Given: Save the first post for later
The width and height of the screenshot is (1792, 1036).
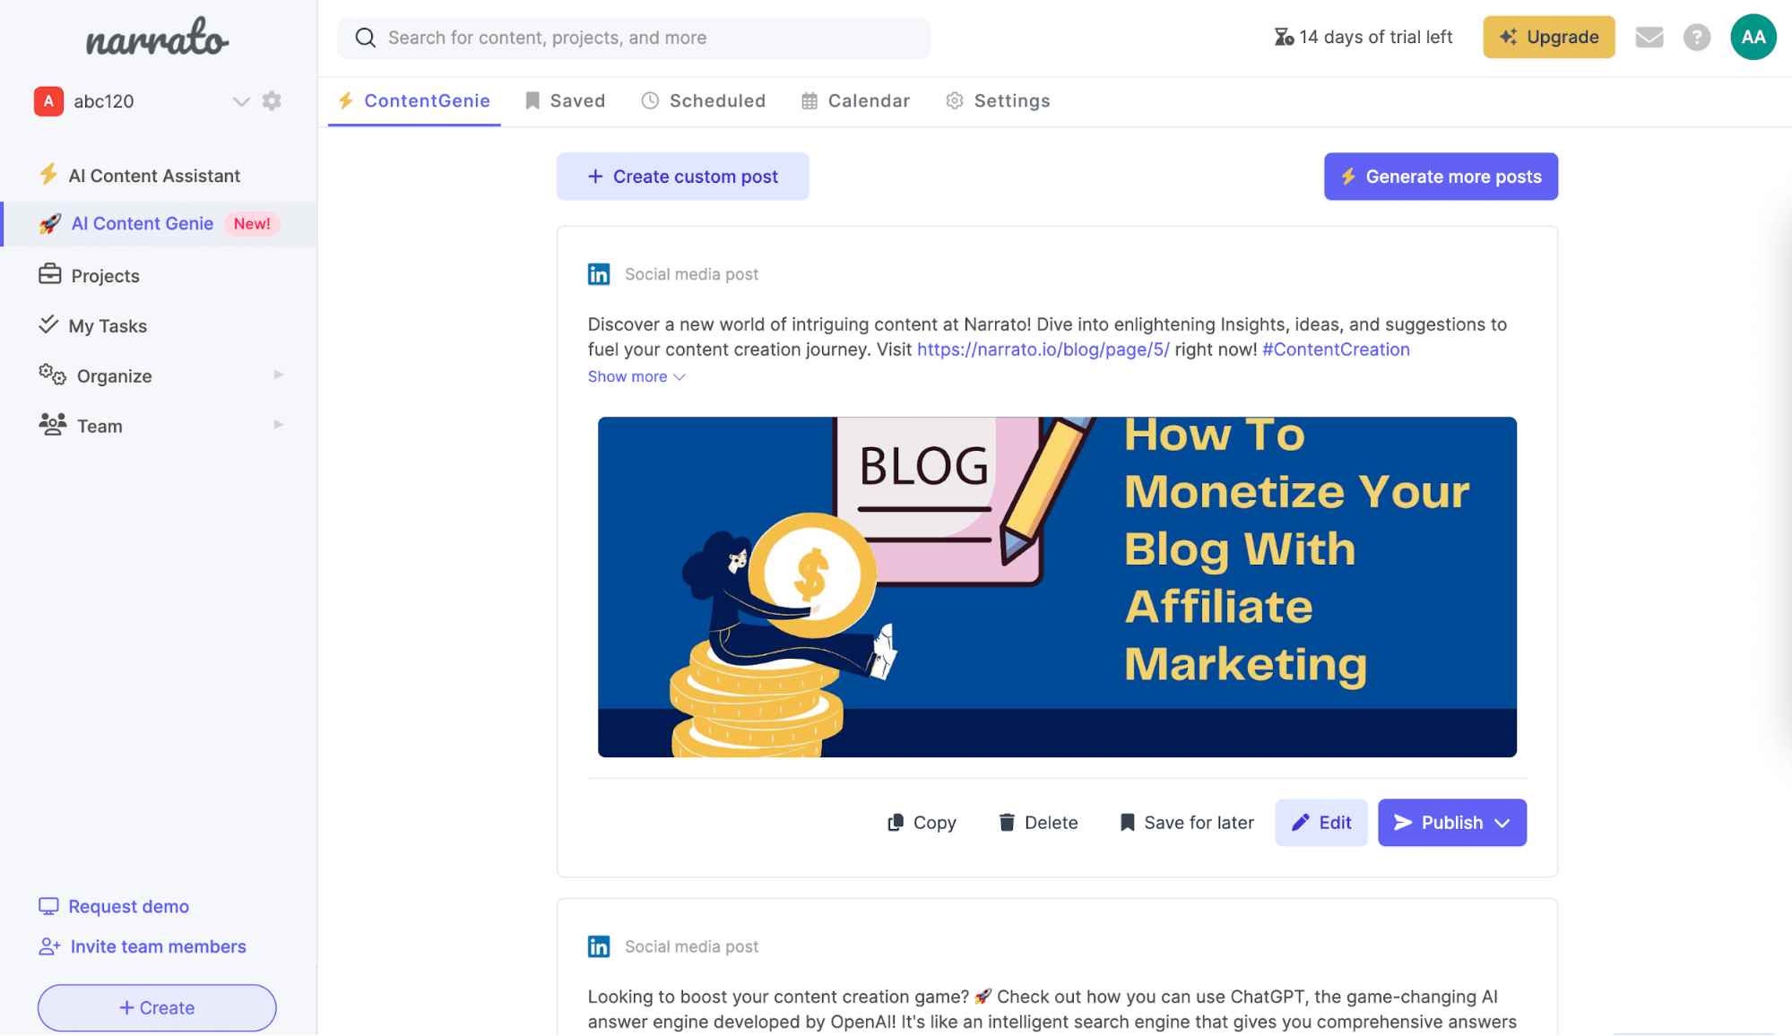Looking at the screenshot, I should click(1187, 823).
